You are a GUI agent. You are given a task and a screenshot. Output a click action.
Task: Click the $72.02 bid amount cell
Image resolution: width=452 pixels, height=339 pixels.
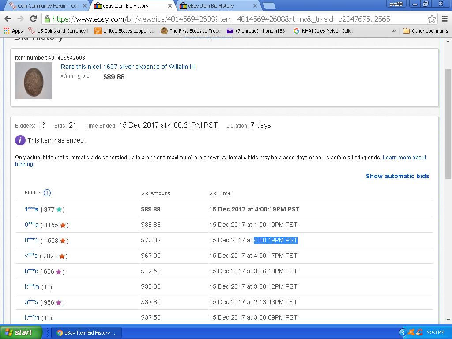click(x=151, y=240)
